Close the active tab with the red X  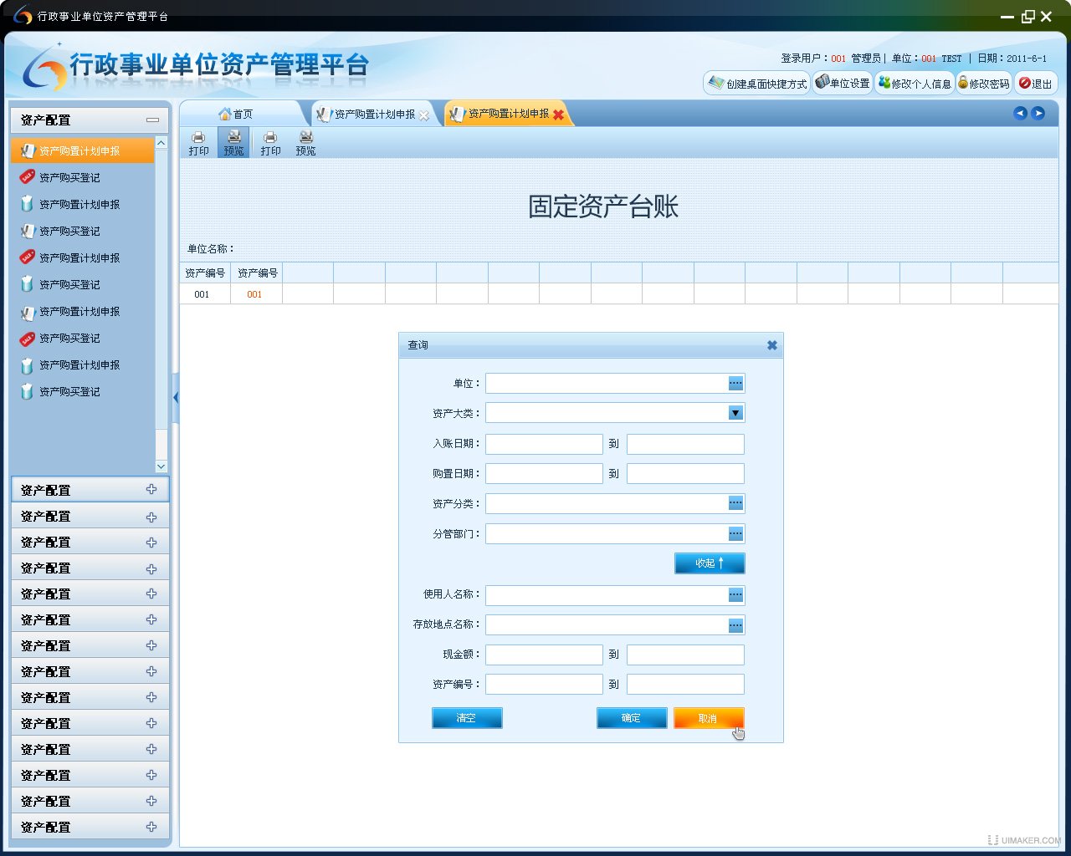[x=558, y=115]
